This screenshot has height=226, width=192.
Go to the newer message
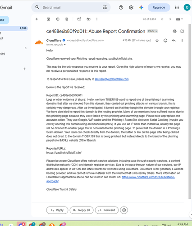pyautogui.click(x=162, y=19)
